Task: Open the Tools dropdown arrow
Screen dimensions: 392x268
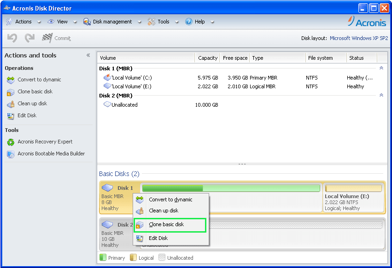Action: pos(177,22)
